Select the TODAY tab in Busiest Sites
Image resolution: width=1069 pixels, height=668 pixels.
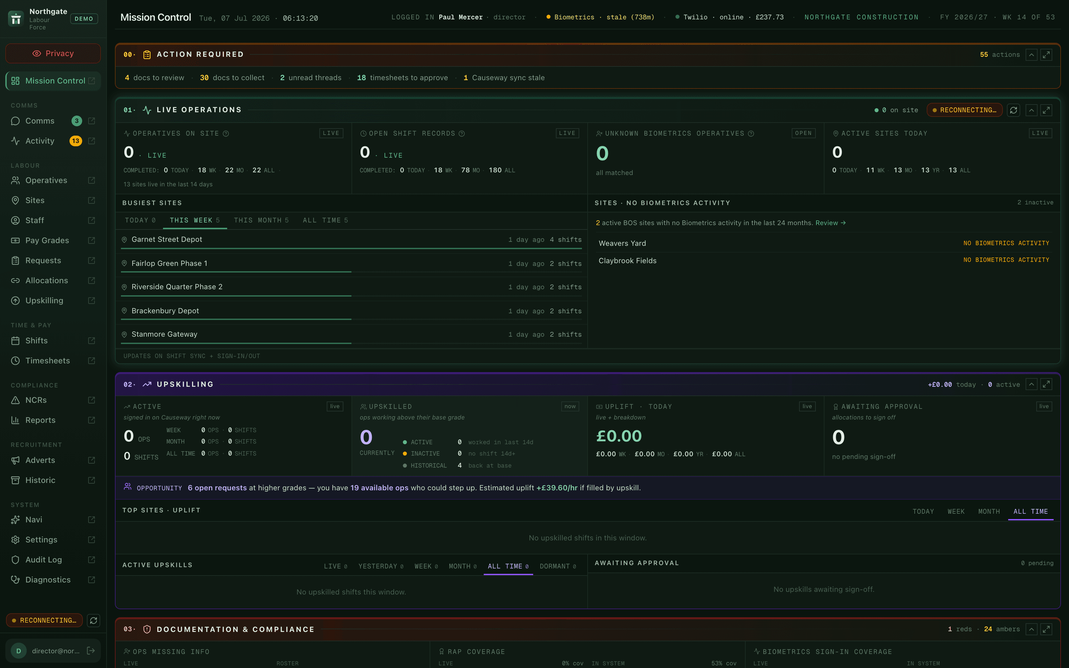pyautogui.click(x=140, y=220)
